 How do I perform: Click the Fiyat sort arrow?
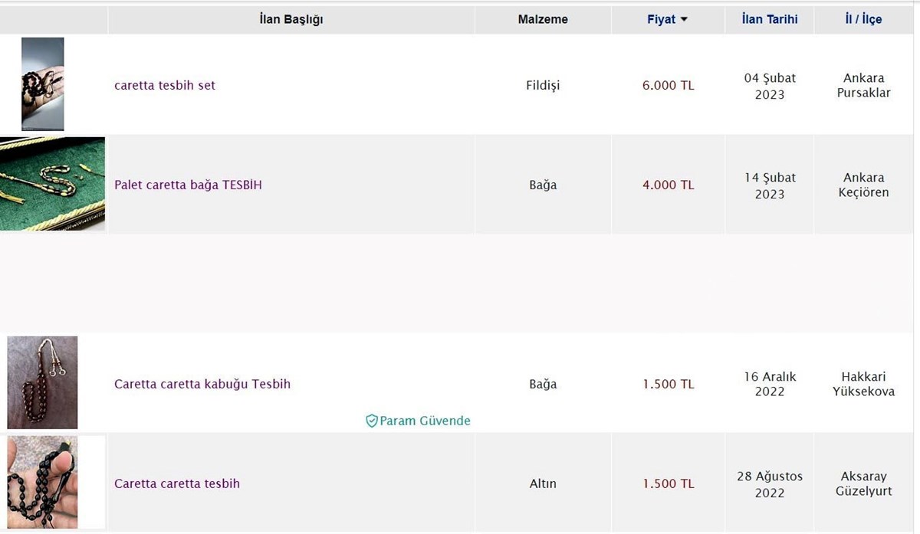684,20
